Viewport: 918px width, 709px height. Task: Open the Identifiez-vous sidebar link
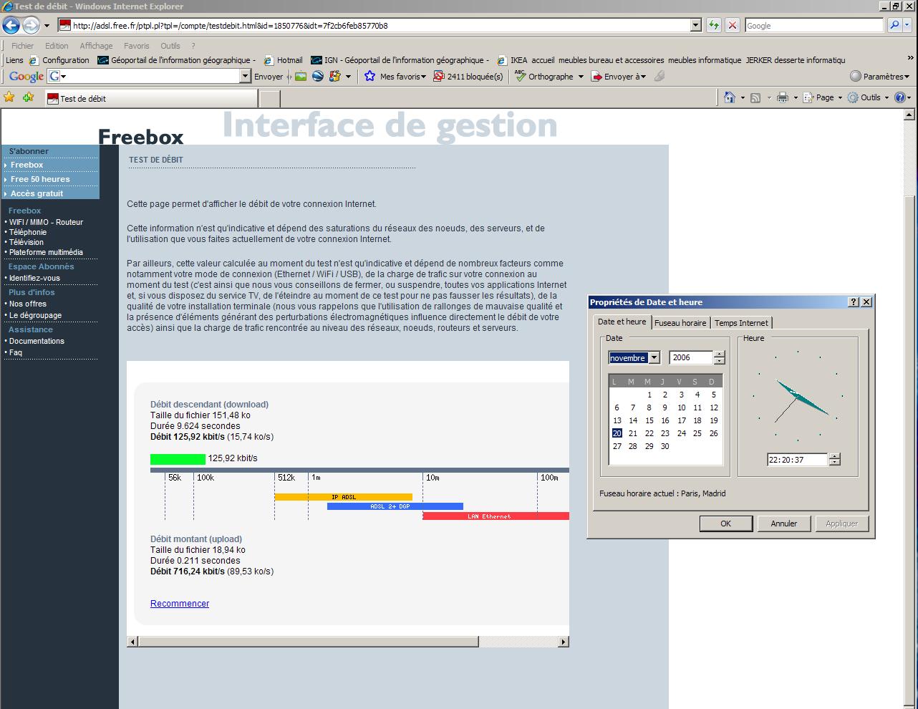point(34,278)
